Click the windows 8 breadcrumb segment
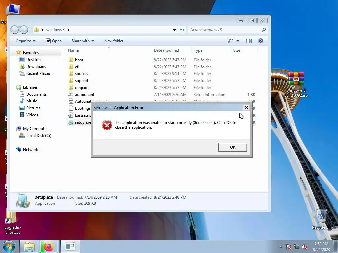Viewport: 338px width, 253px height. point(55,30)
